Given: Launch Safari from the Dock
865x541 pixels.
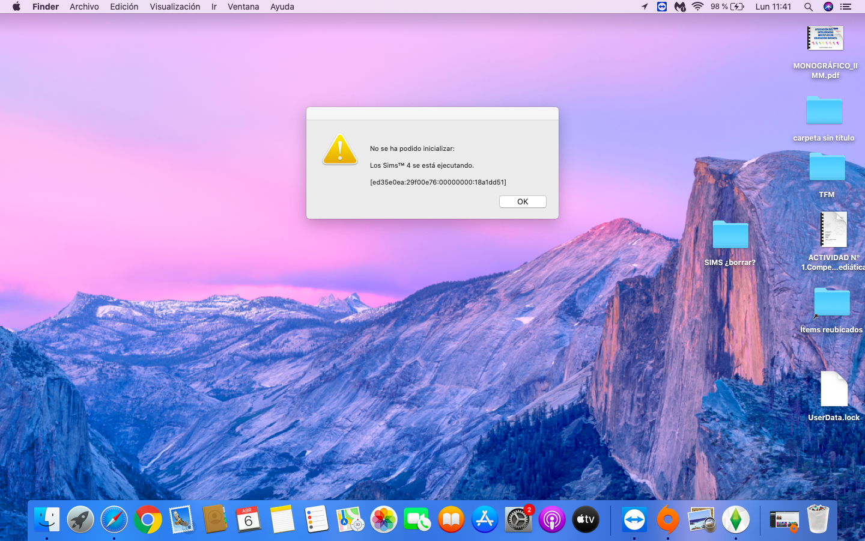Looking at the screenshot, I should 114,519.
